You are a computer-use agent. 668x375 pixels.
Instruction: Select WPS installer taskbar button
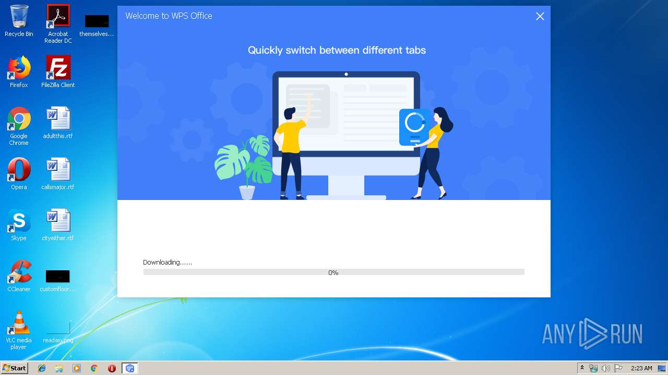129,368
